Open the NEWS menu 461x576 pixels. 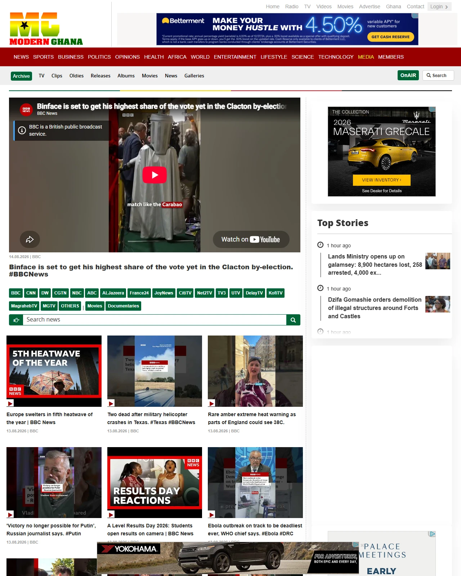[x=21, y=57]
